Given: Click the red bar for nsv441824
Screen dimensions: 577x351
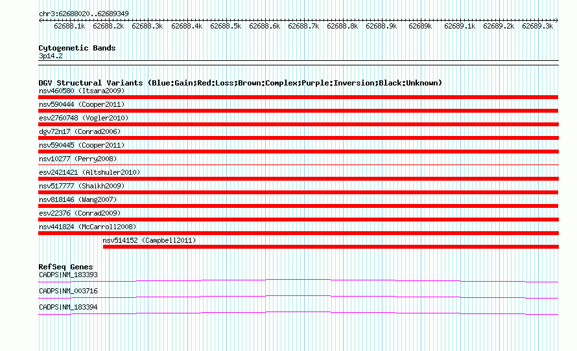Looking at the screenshot, I should click(x=298, y=233).
